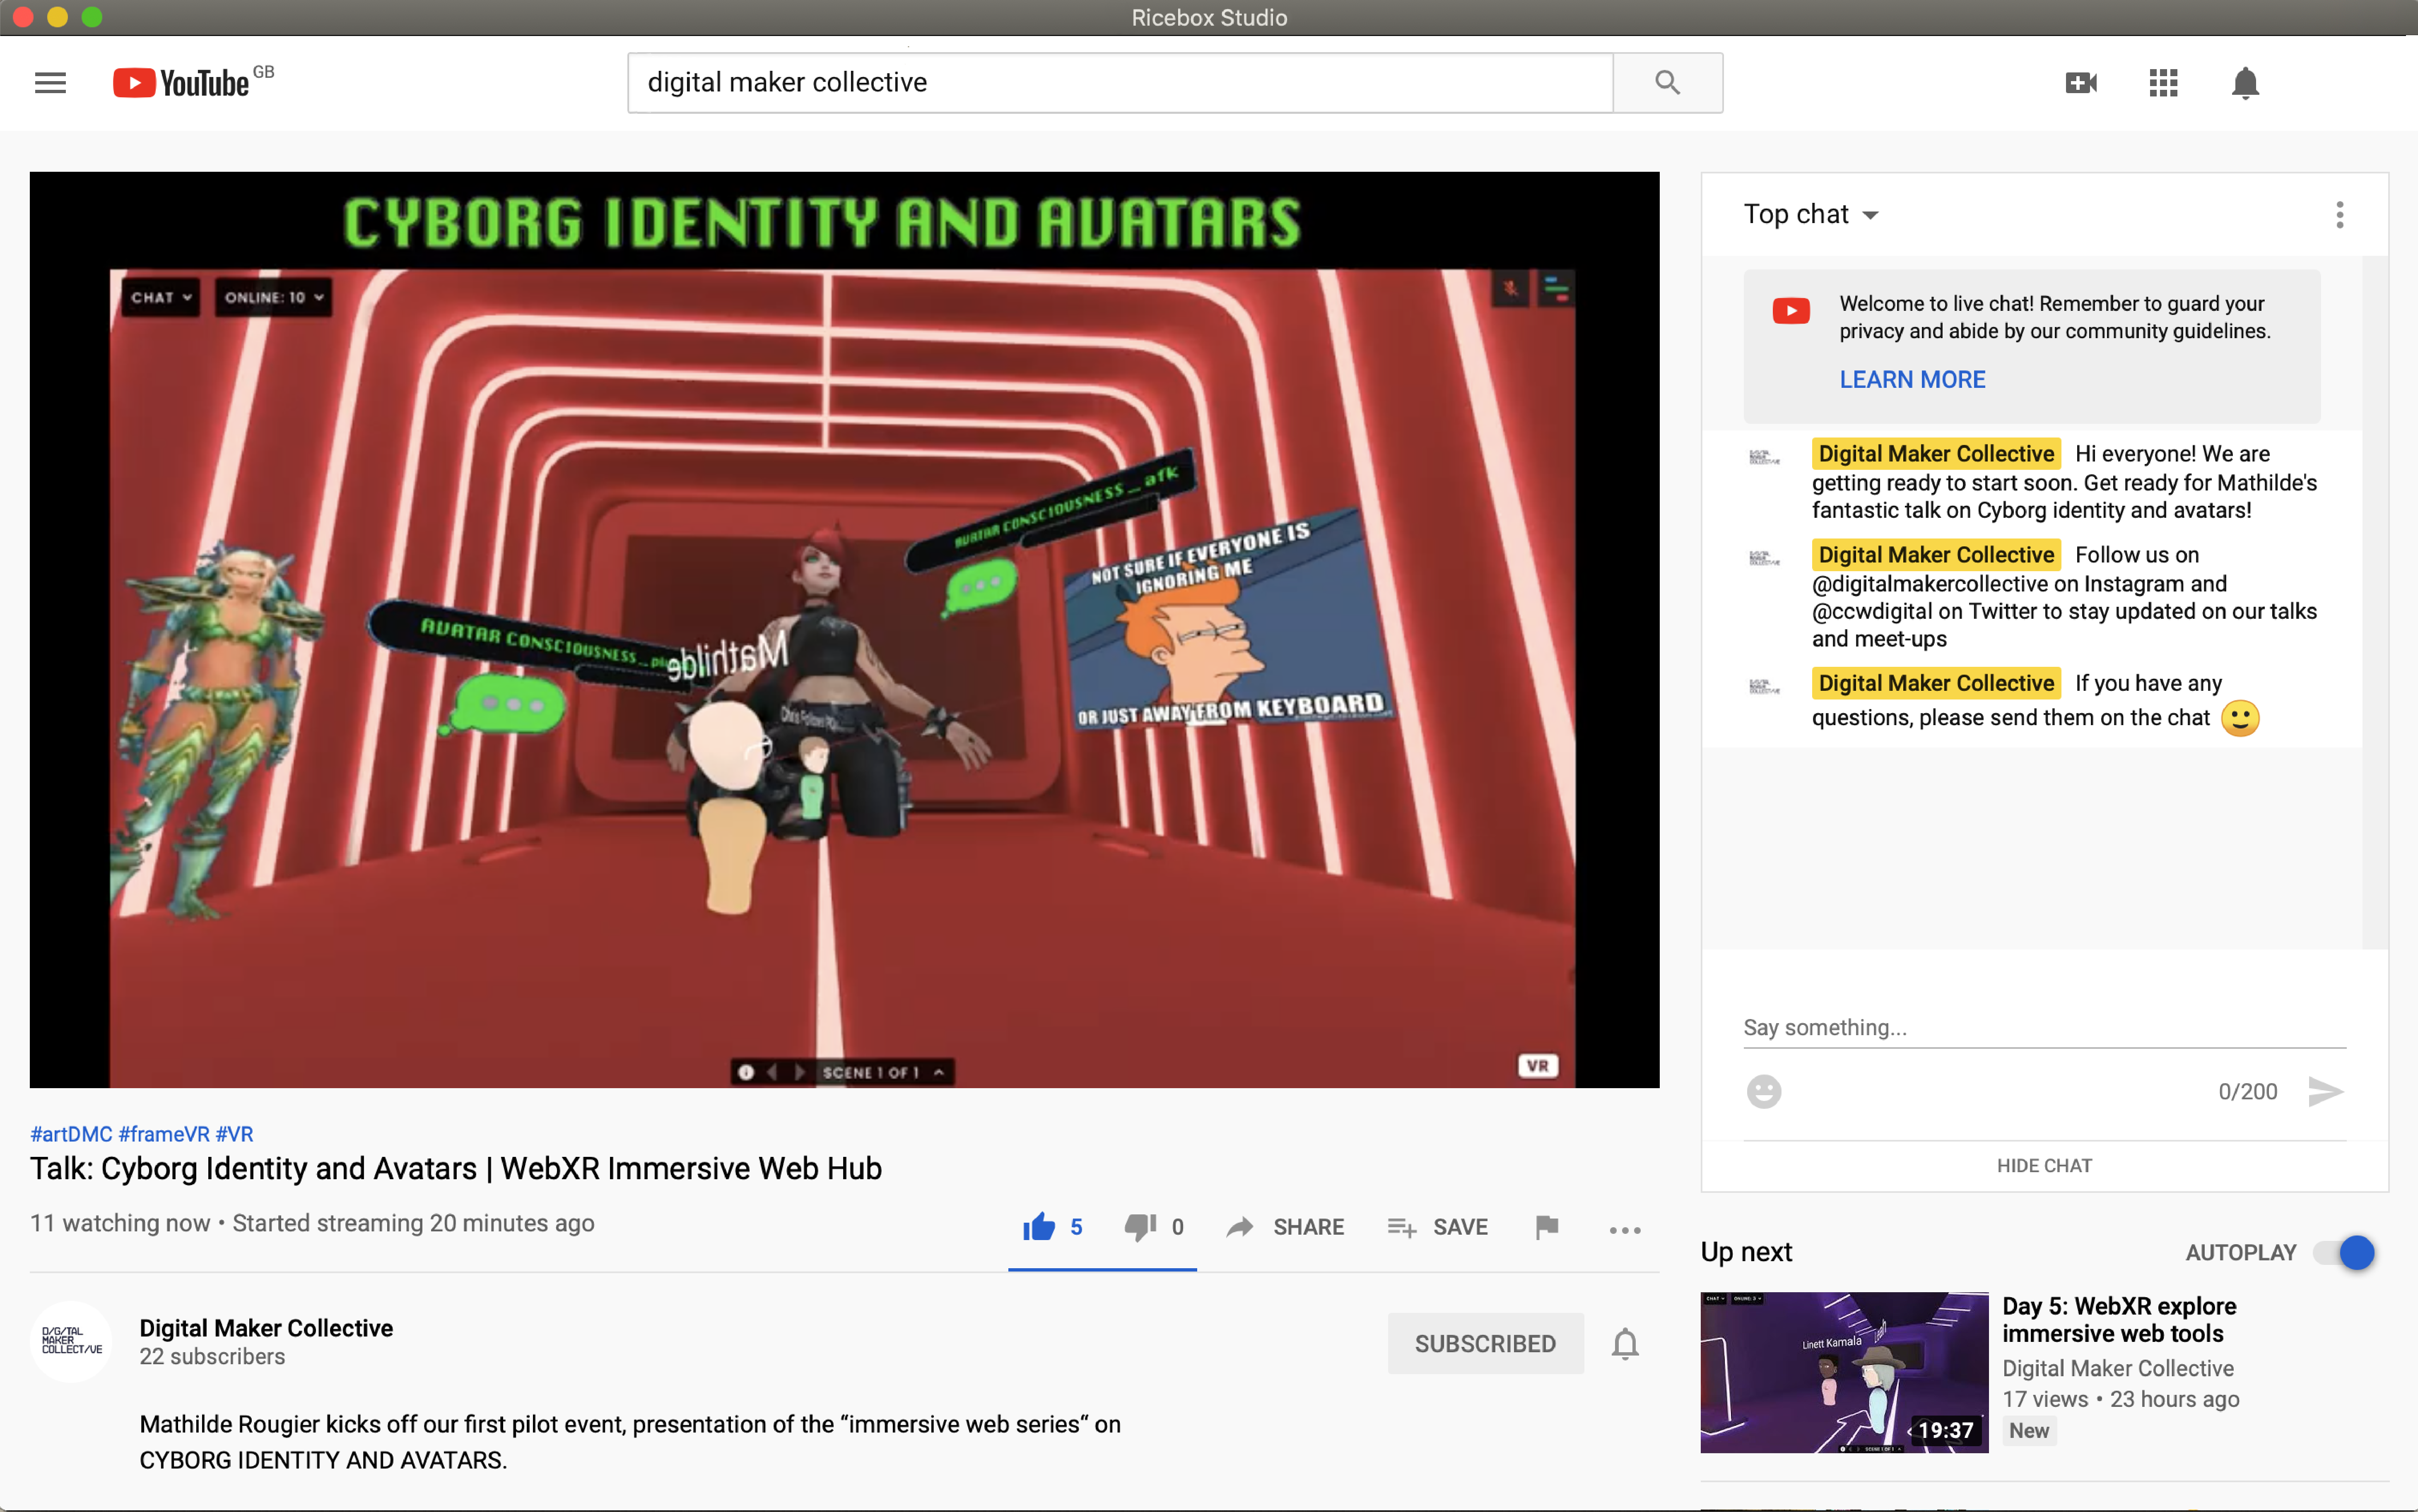Open more actions ellipsis under video
Viewport: 2418px width, 1512px height.
tap(1625, 1230)
